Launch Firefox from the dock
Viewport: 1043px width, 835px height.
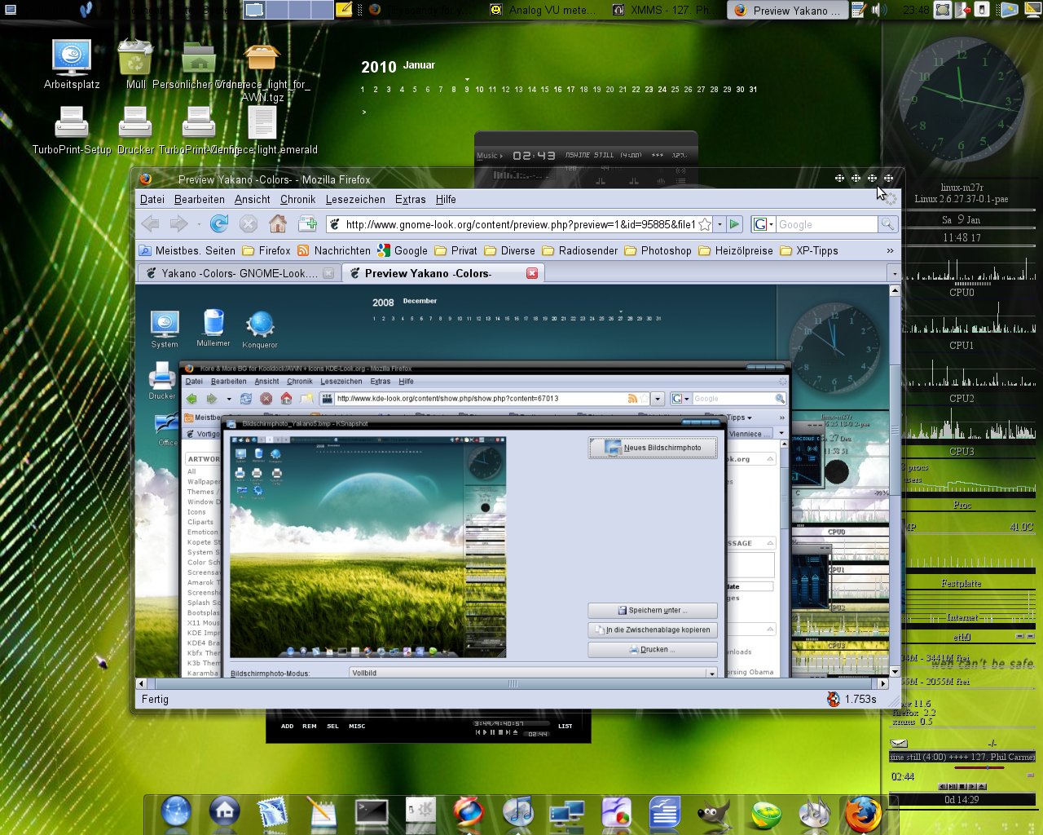[x=863, y=813]
